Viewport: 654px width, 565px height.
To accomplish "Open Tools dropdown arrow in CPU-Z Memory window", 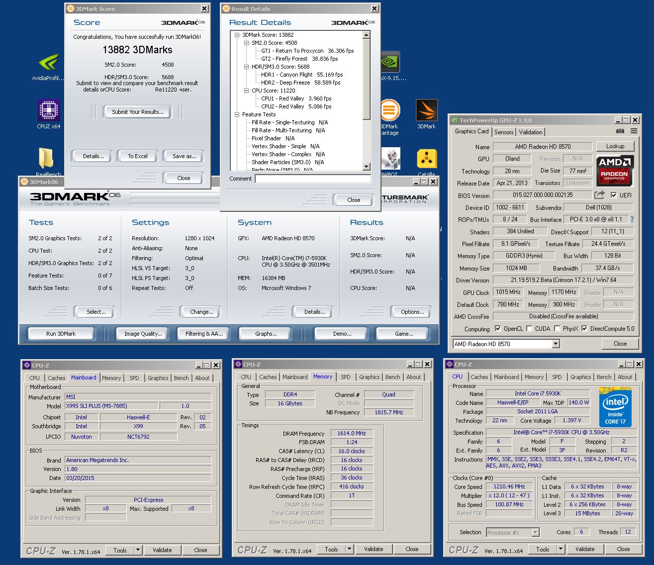I will click(349, 549).
